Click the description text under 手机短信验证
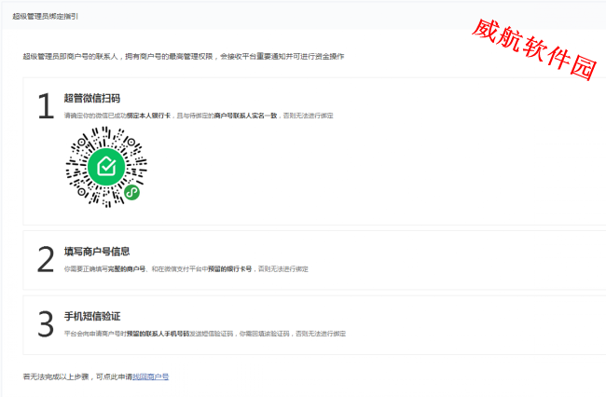The image size is (606, 397). coord(205,334)
